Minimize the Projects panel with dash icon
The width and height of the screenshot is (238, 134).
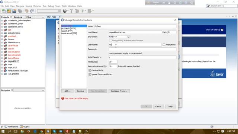pyautogui.click(x=43, y=17)
